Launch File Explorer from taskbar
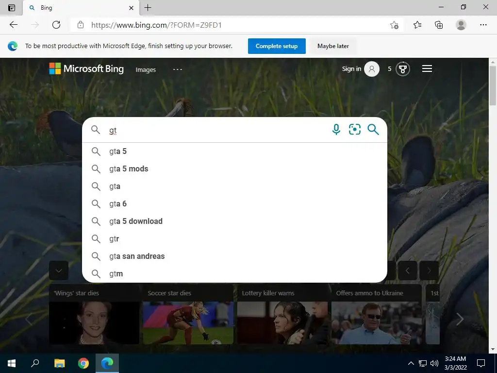Screen dimensions: 497x373 pyautogui.click(x=59, y=363)
